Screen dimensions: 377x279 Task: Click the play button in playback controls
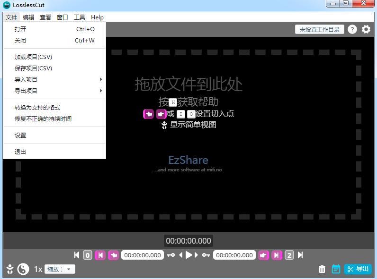point(188,255)
